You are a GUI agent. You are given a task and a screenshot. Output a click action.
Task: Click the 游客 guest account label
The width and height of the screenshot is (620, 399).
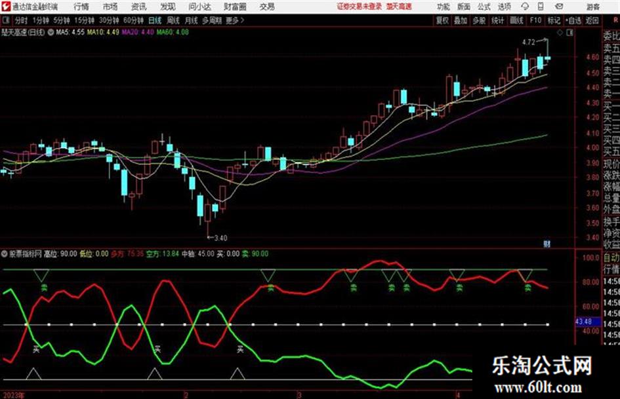coord(592,7)
